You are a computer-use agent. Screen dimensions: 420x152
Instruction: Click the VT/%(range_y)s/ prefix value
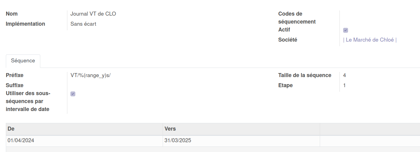[90, 75]
